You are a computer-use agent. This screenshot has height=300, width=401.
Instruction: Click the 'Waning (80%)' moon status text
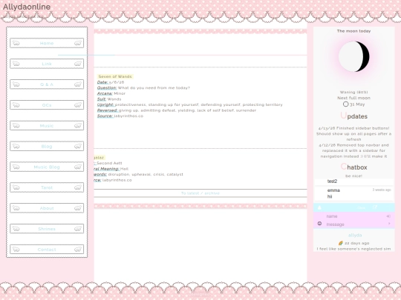354,92
